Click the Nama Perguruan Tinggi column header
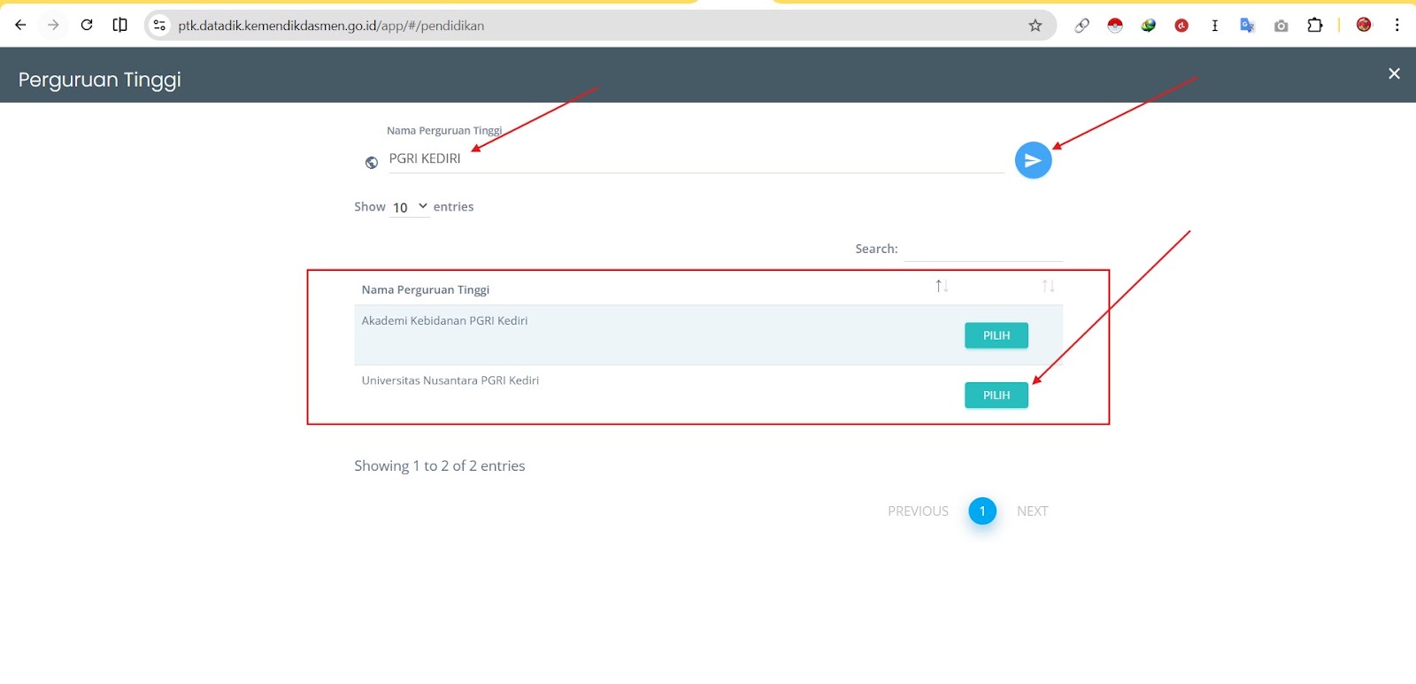 click(x=426, y=289)
